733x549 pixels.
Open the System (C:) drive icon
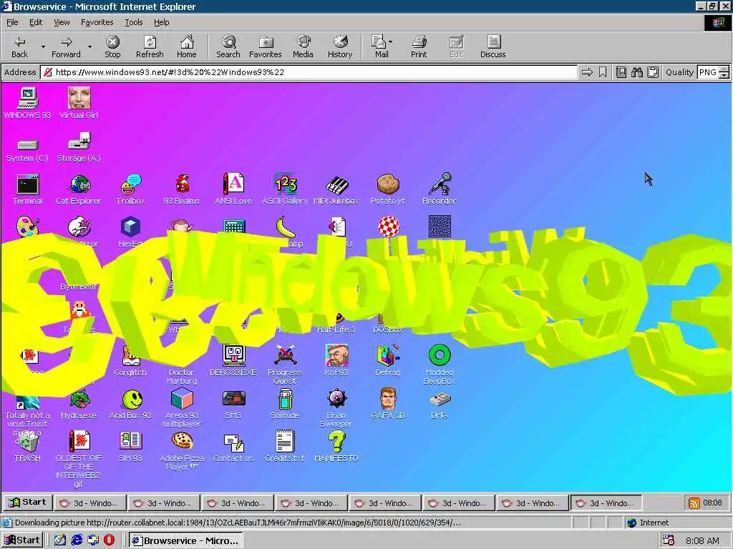coord(27,149)
